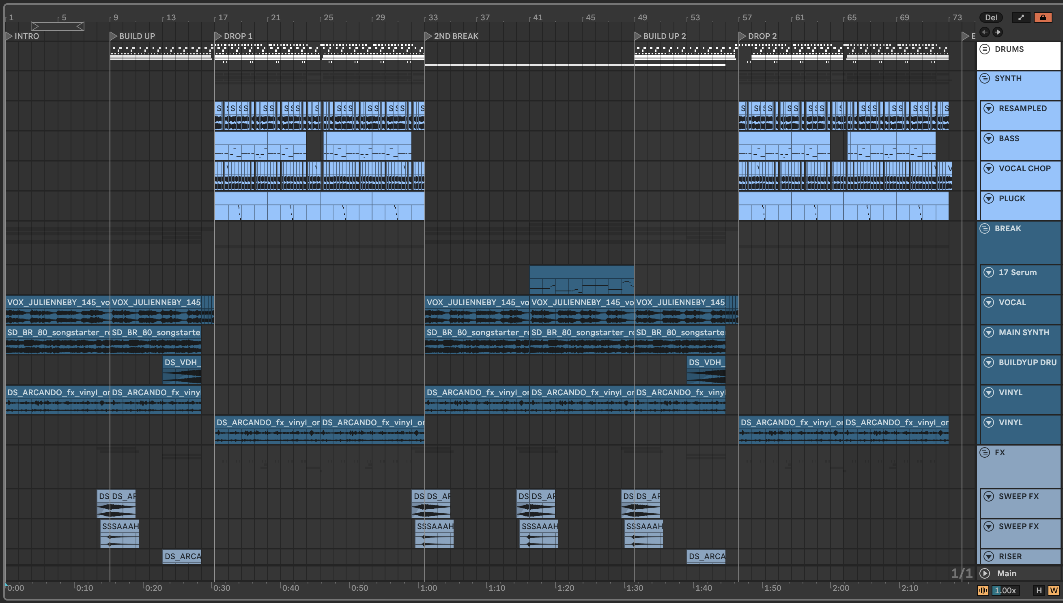Select the first BASS clip in Drop 2
Image resolution: width=1063 pixels, height=603 pixels.
[x=765, y=146]
